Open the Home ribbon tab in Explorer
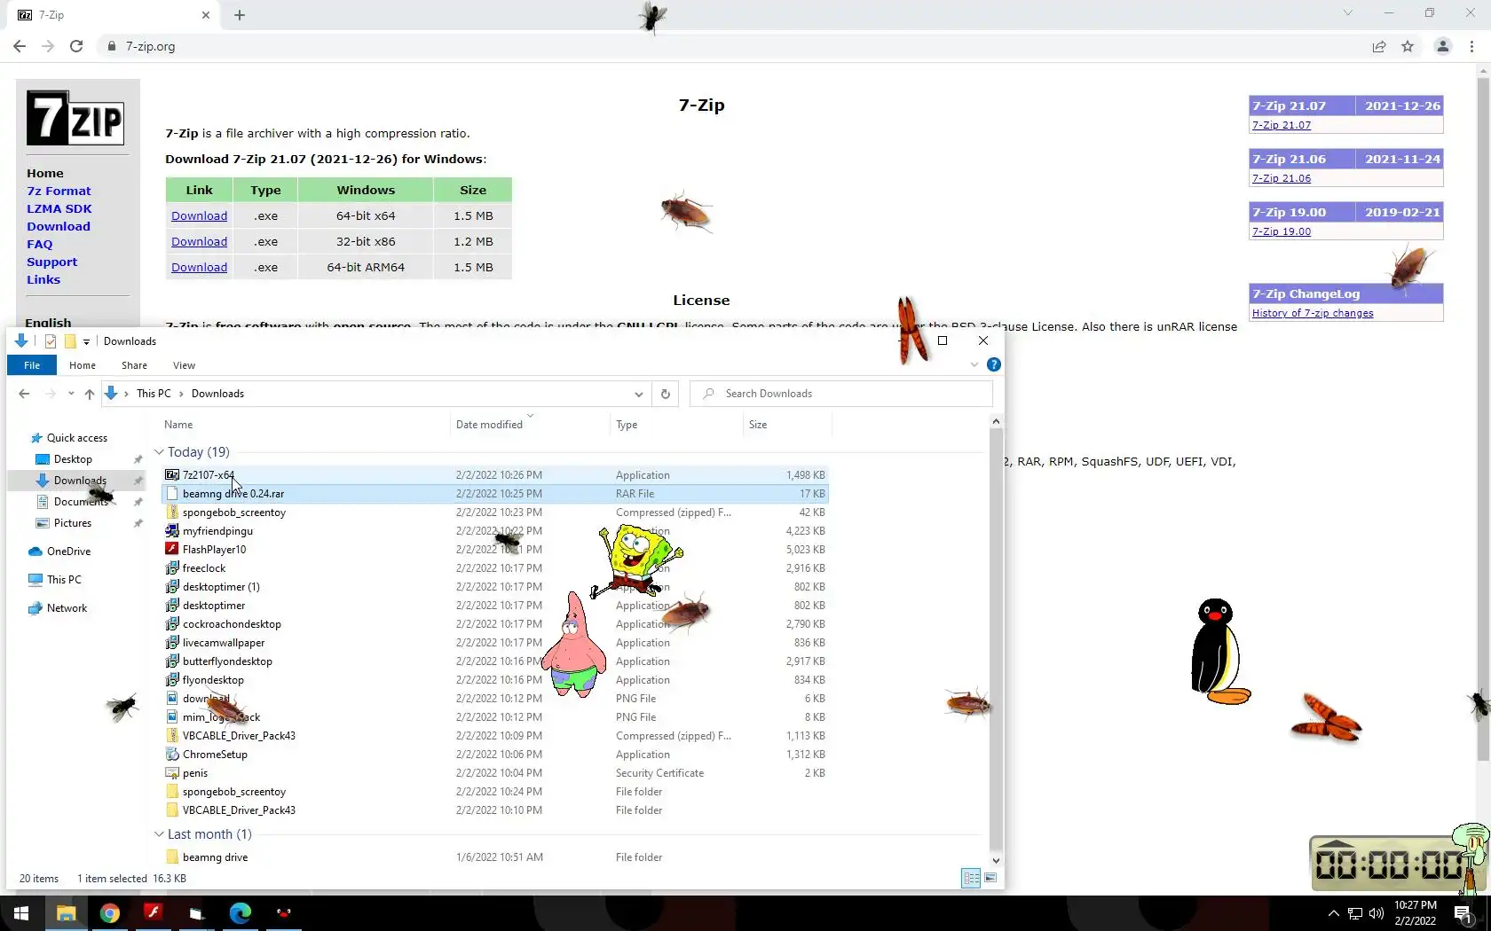This screenshot has width=1491, height=931. [x=83, y=365]
